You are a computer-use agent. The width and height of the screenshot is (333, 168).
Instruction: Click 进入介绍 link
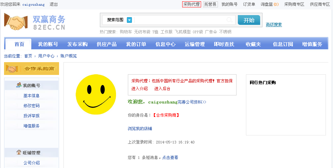(139, 89)
